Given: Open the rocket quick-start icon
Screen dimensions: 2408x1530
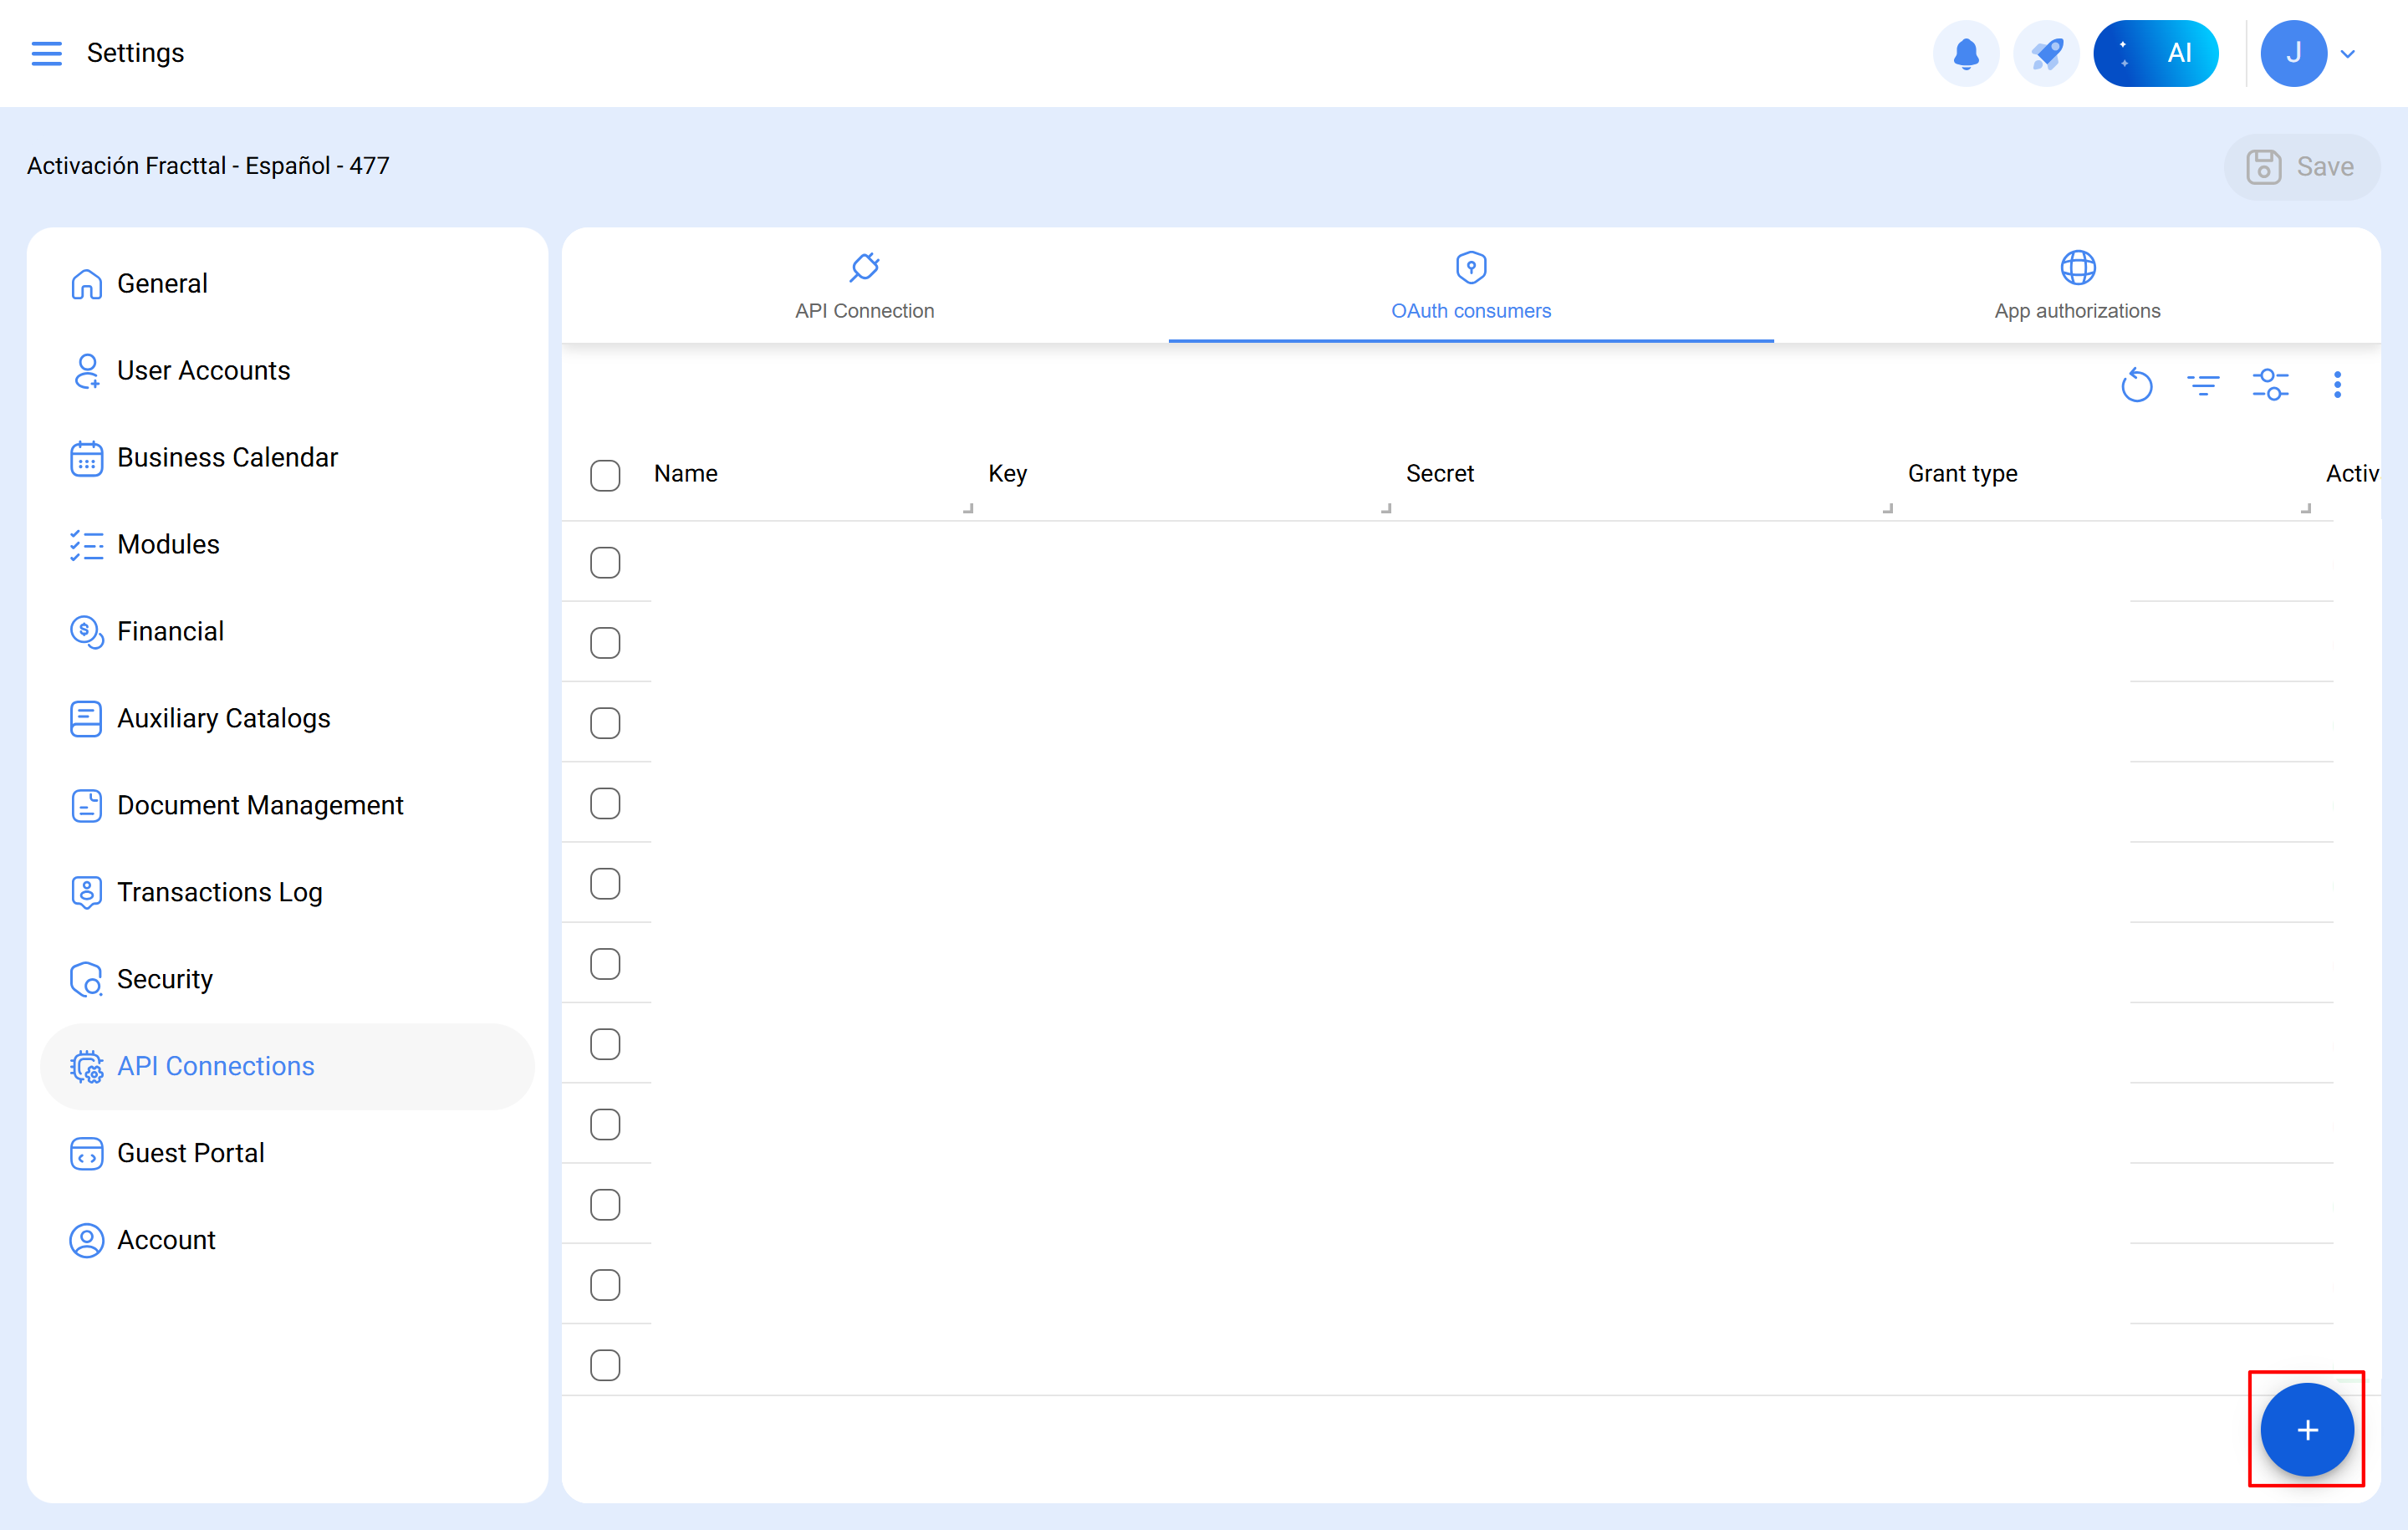Looking at the screenshot, I should click(2045, 53).
